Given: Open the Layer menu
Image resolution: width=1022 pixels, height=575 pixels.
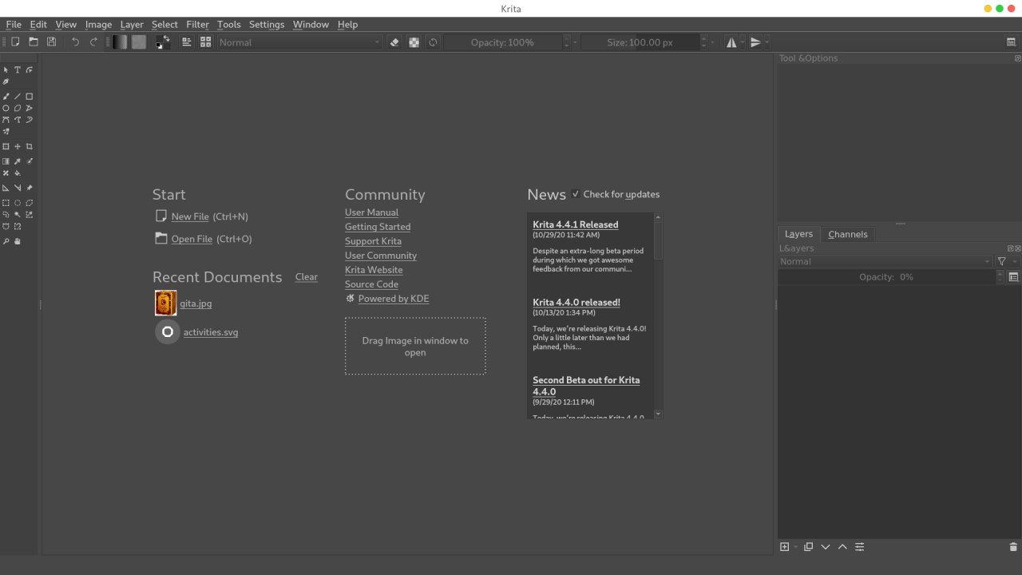Looking at the screenshot, I should tap(132, 25).
